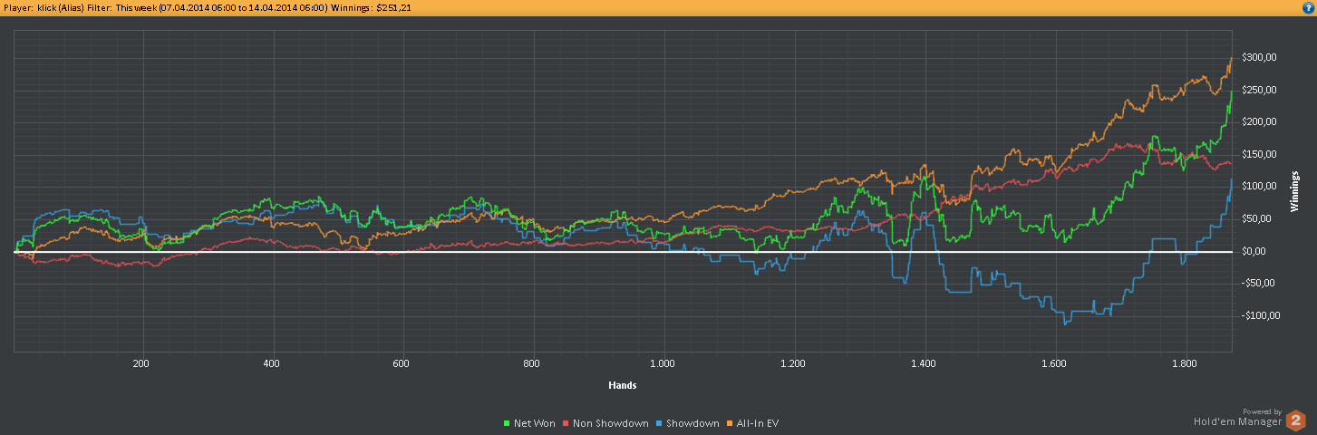Viewport: 1317px width, 435px height.
Task: Toggle the Showdown series in the legend
Action: pos(688,423)
